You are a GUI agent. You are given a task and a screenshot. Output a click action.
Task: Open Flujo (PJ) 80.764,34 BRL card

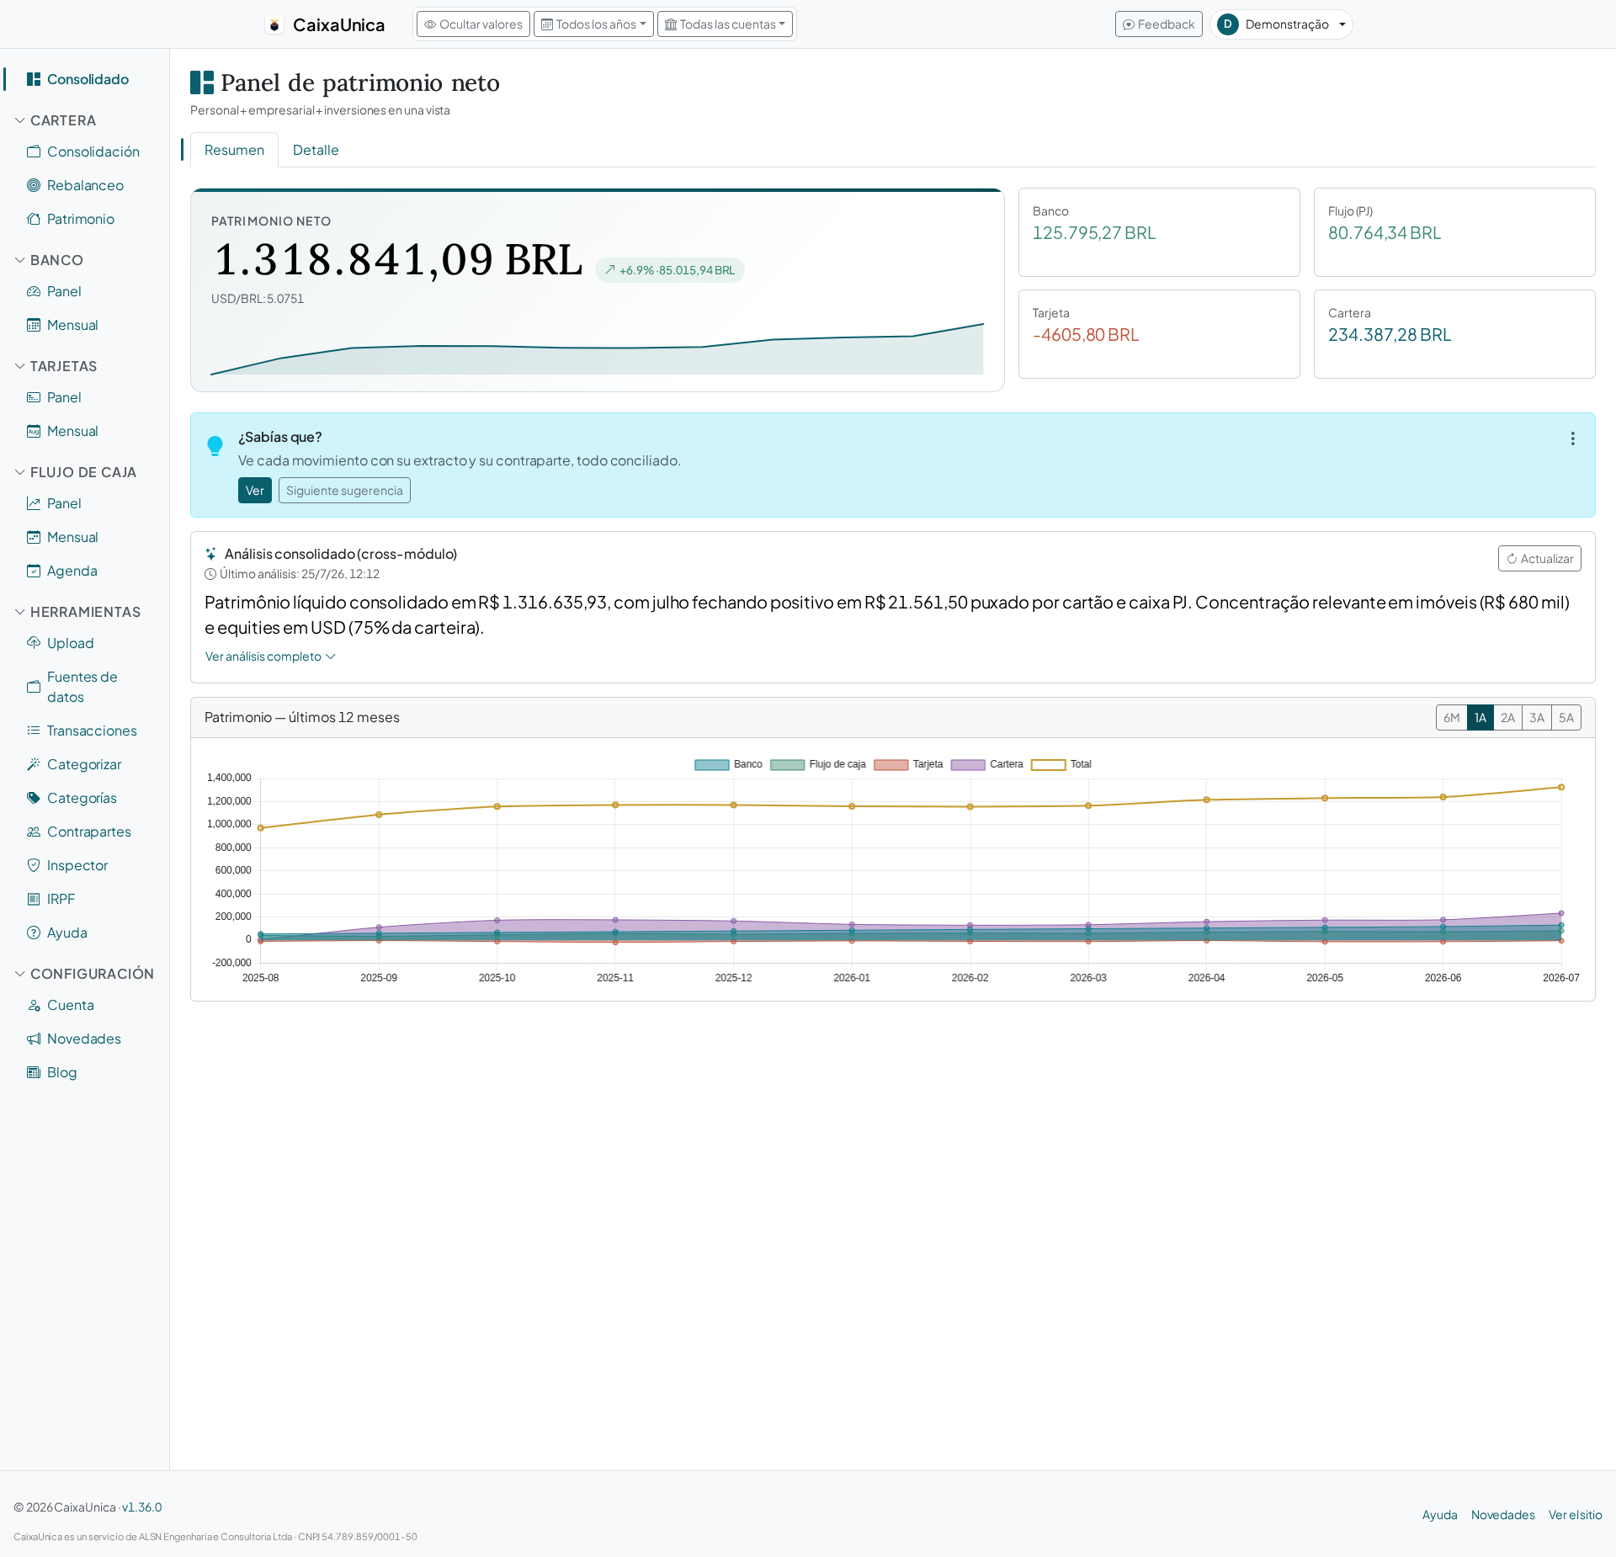[1454, 232]
